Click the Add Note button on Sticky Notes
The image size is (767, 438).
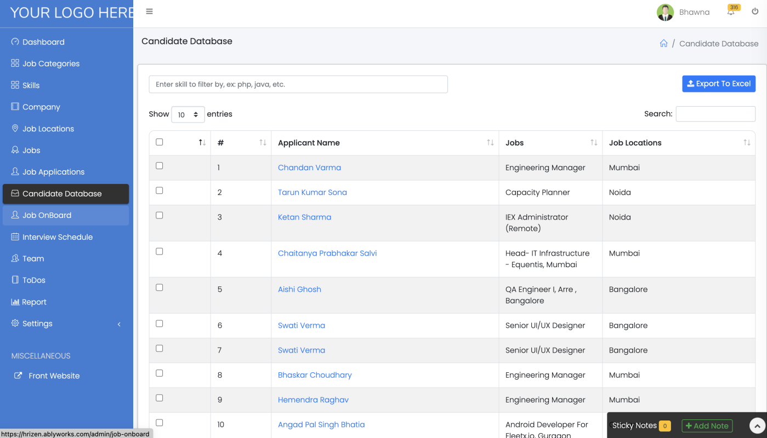pos(707,425)
